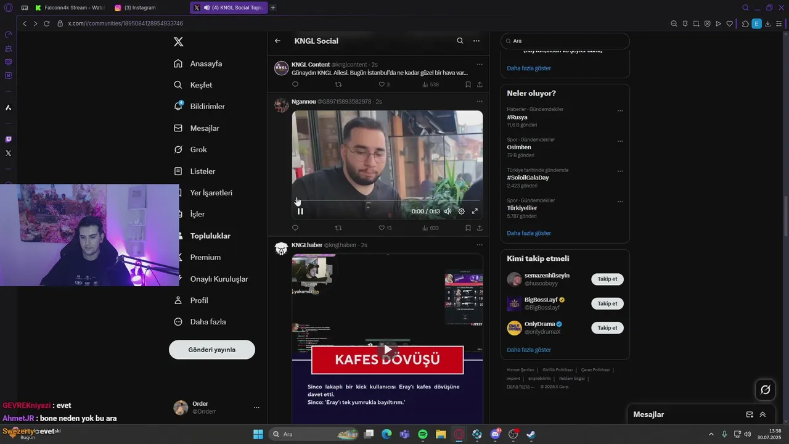Open browser extensions puzzle icon
789x444 pixels.
pyautogui.click(x=745, y=23)
